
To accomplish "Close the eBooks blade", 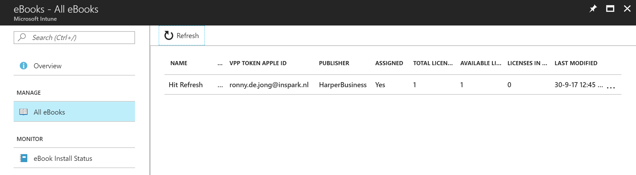I will pos(627,9).
